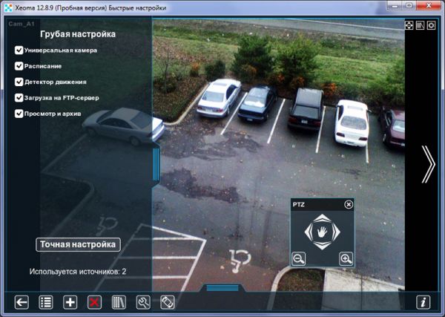Open the information icon at bottom right

pyautogui.click(x=423, y=302)
